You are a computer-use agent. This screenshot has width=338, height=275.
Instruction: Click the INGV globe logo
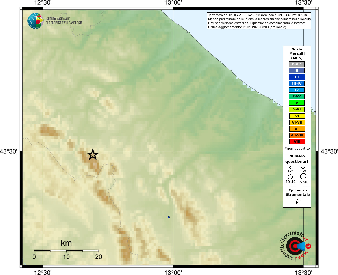[x=35, y=21]
